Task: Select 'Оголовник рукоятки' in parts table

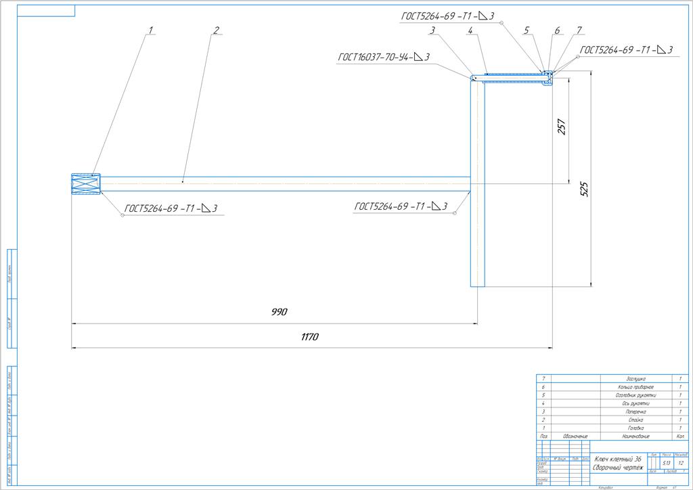Action: point(635,395)
